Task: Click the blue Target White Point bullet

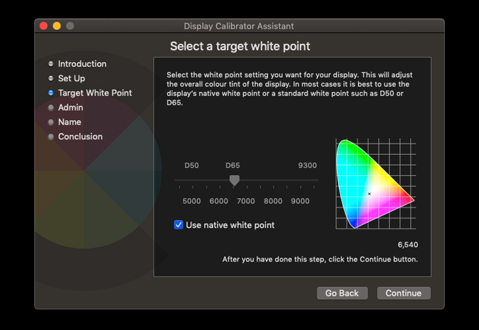Action: point(51,93)
